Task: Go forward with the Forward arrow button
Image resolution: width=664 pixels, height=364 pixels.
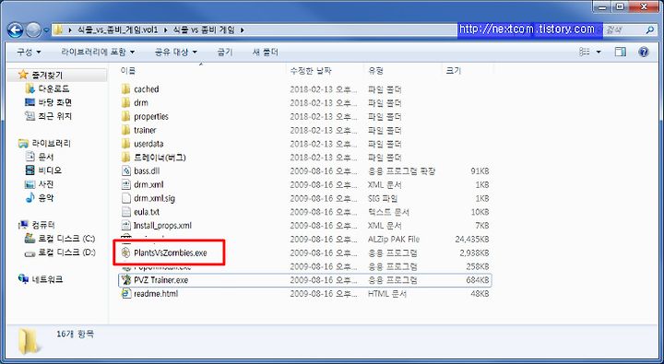Action: (x=33, y=30)
